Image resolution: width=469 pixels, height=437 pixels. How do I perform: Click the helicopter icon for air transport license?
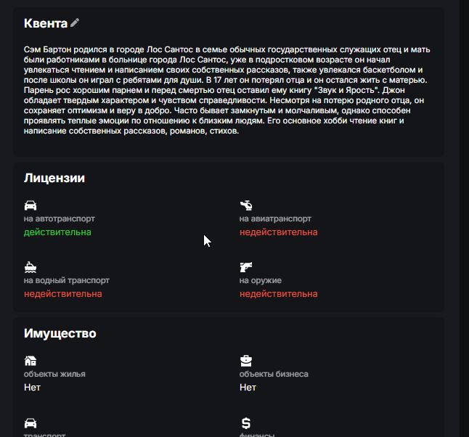246,205
